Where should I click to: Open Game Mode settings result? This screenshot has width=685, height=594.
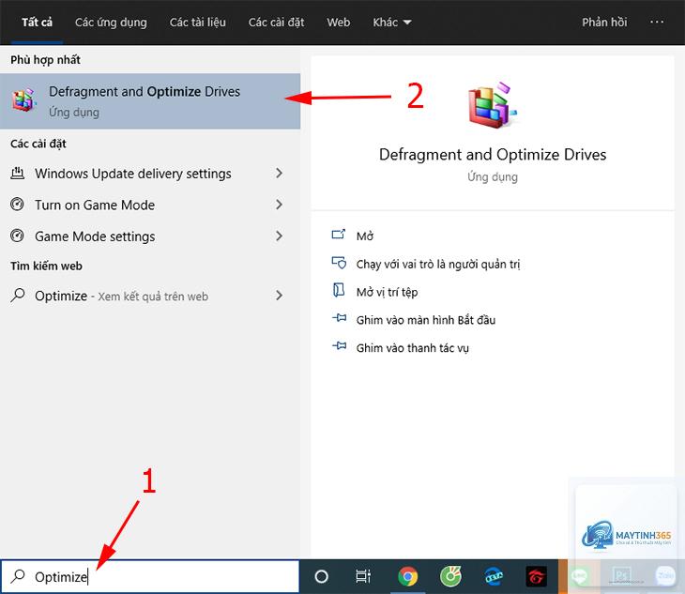150,236
